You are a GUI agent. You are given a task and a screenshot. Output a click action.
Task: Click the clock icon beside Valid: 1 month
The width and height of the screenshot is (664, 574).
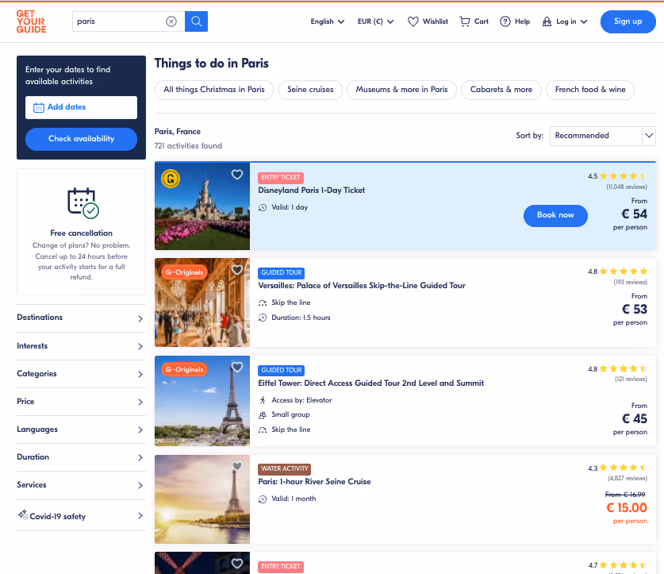click(263, 499)
